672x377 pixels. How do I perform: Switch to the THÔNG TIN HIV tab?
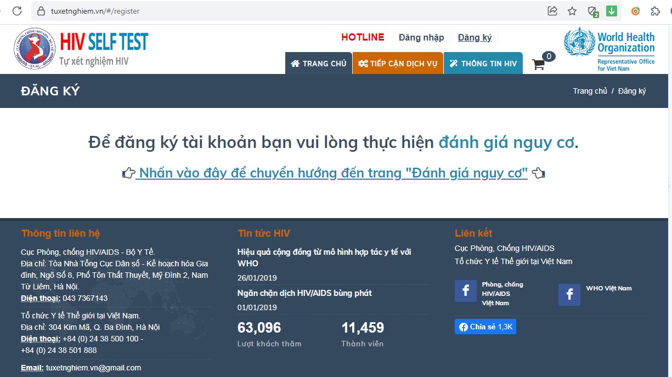483,64
